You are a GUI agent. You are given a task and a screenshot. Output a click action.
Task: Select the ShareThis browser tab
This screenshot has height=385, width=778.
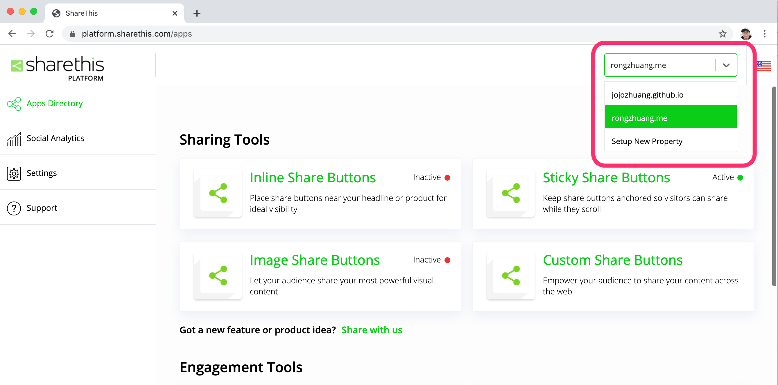pos(114,13)
